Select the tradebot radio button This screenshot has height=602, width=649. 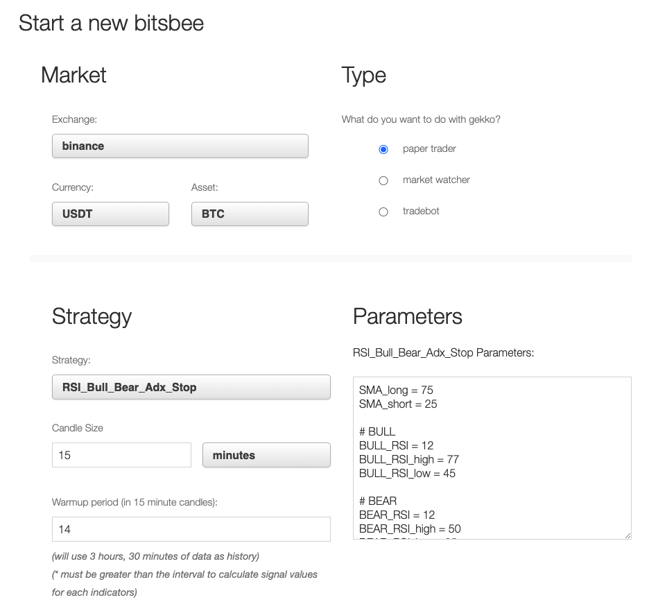click(383, 212)
